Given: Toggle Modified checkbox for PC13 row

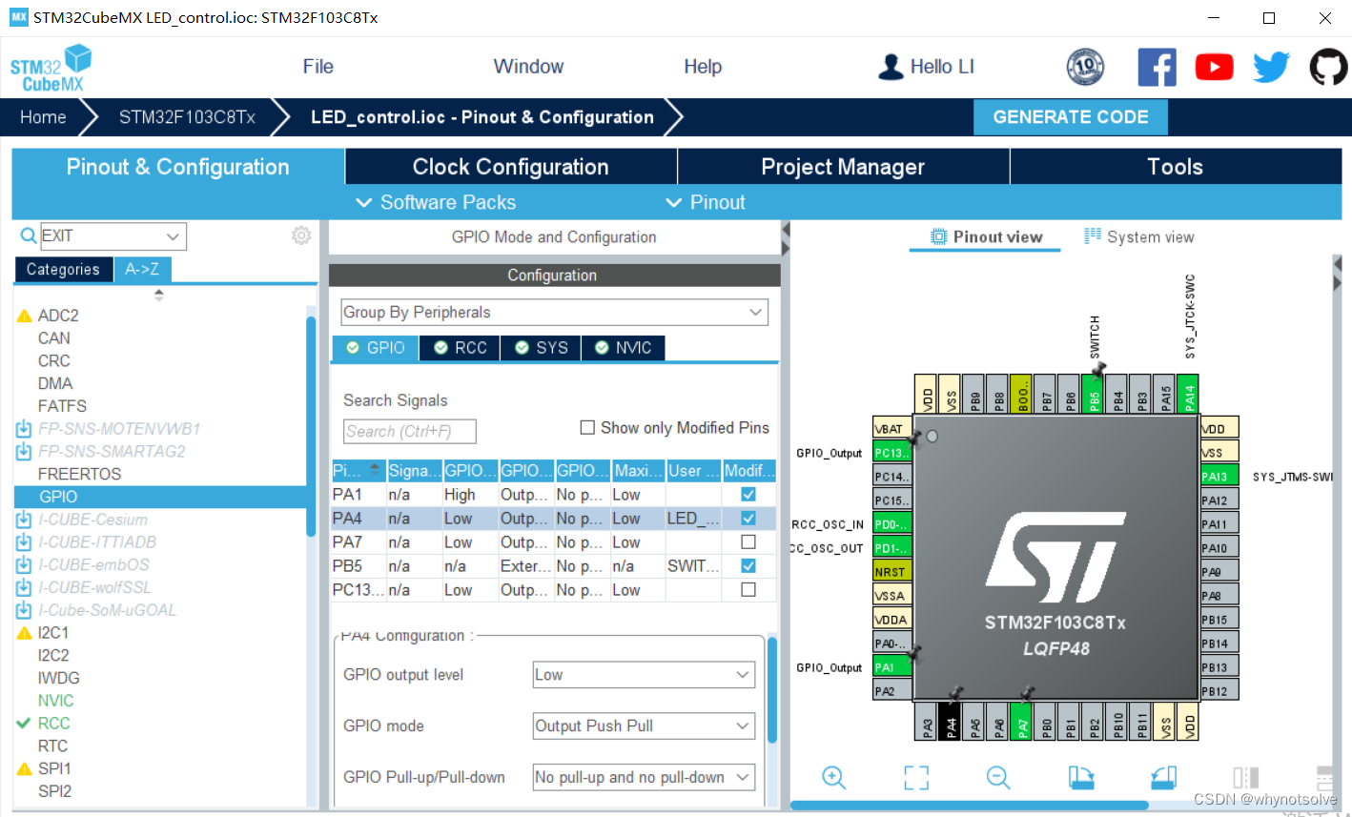Looking at the screenshot, I should (748, 589).
